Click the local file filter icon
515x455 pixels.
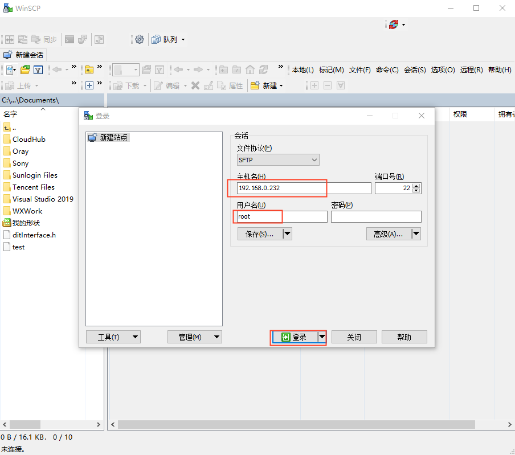point(38,69)
